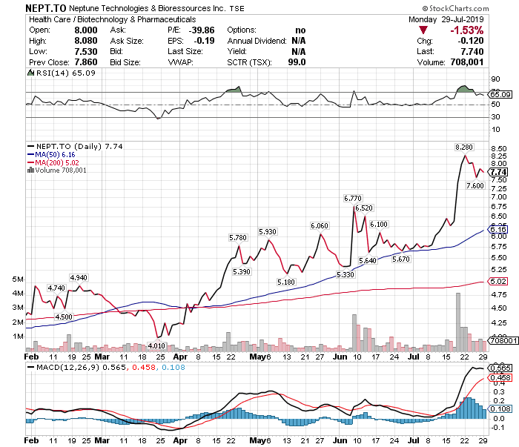Click the EPS -0.19 value
The height and width of the screenshot is (447, 519).
click(x=204, y=41)
